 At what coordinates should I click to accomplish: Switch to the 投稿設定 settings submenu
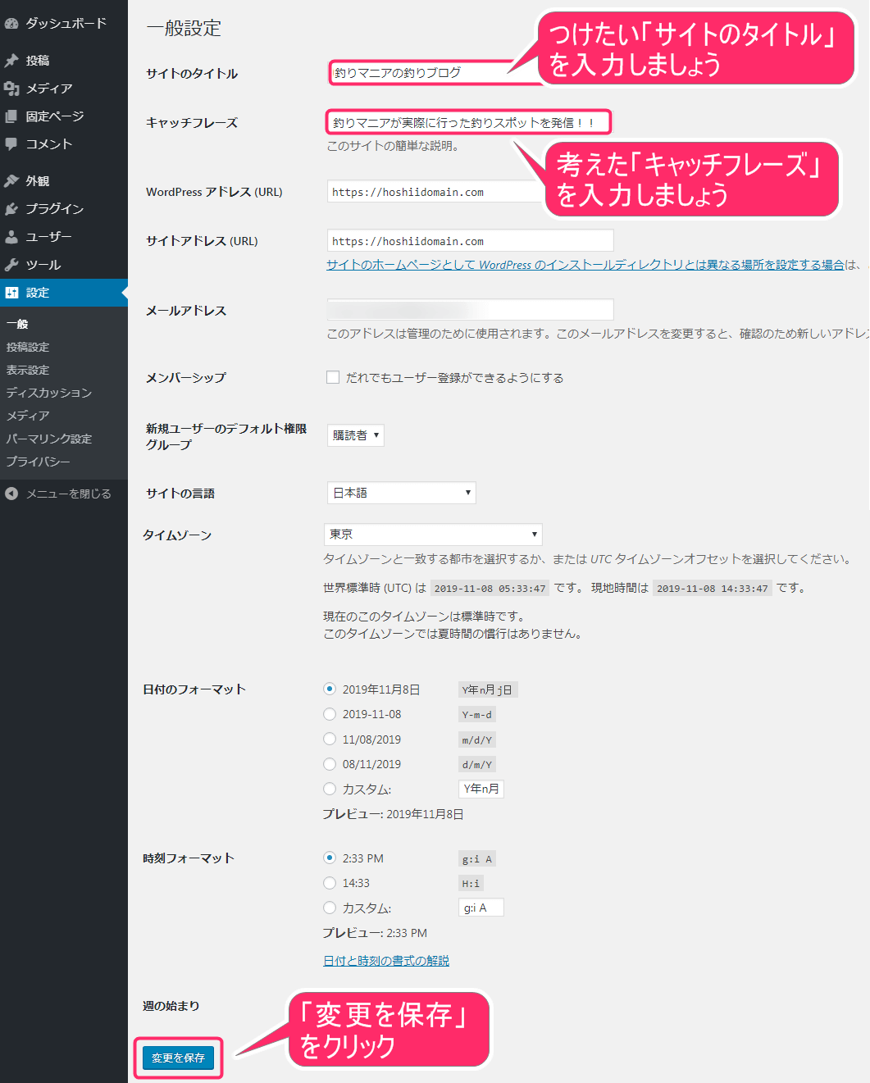pyautogui.click(x=29, y=347)
